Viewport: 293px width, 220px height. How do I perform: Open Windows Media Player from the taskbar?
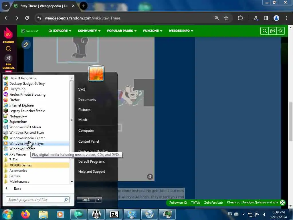[x=60, y=214]
